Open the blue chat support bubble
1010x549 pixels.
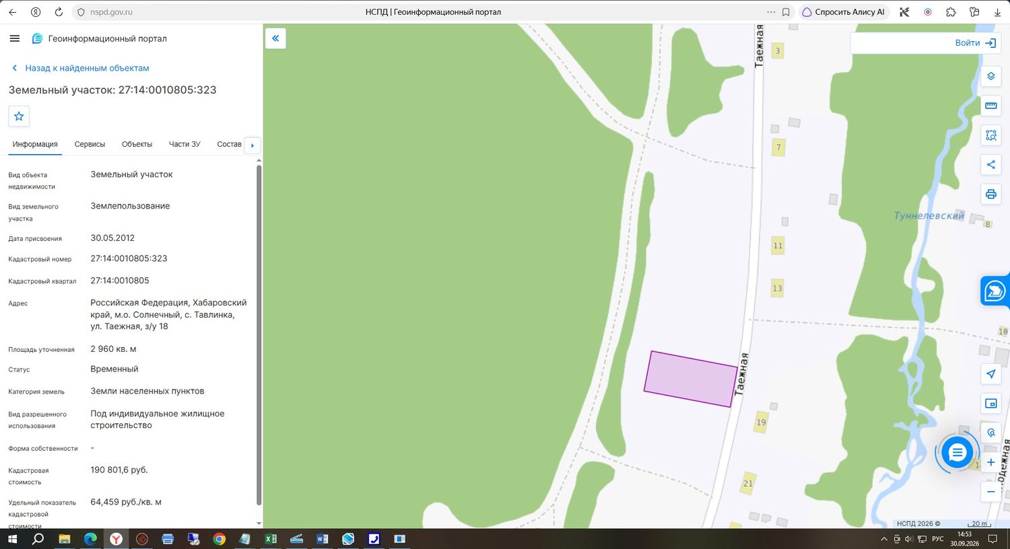(x=957, y=453)
